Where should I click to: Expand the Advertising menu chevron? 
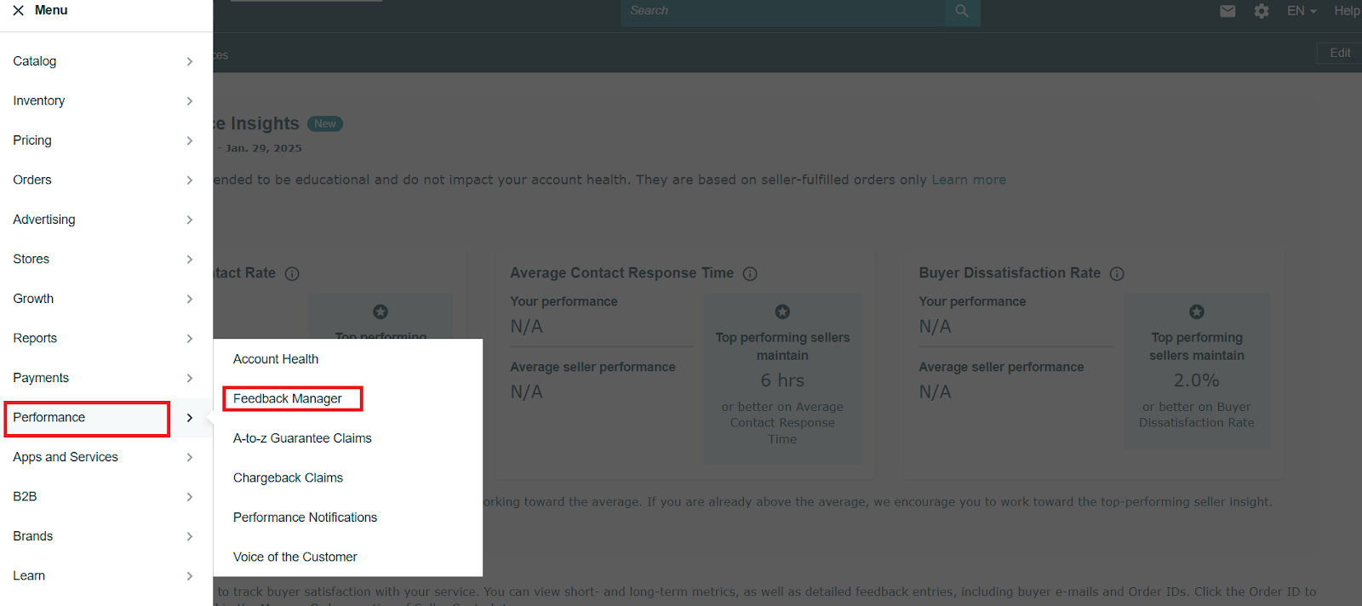point(190,220)
